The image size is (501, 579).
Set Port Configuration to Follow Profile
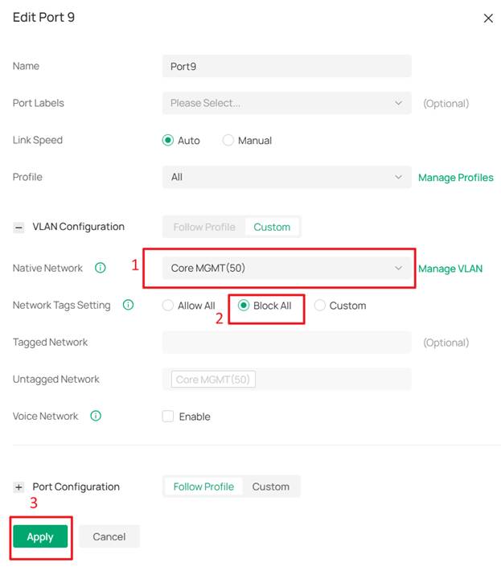pos(203,487)
